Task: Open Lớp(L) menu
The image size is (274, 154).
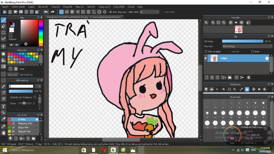Action: pyautogui.click(x=32, y=7)
